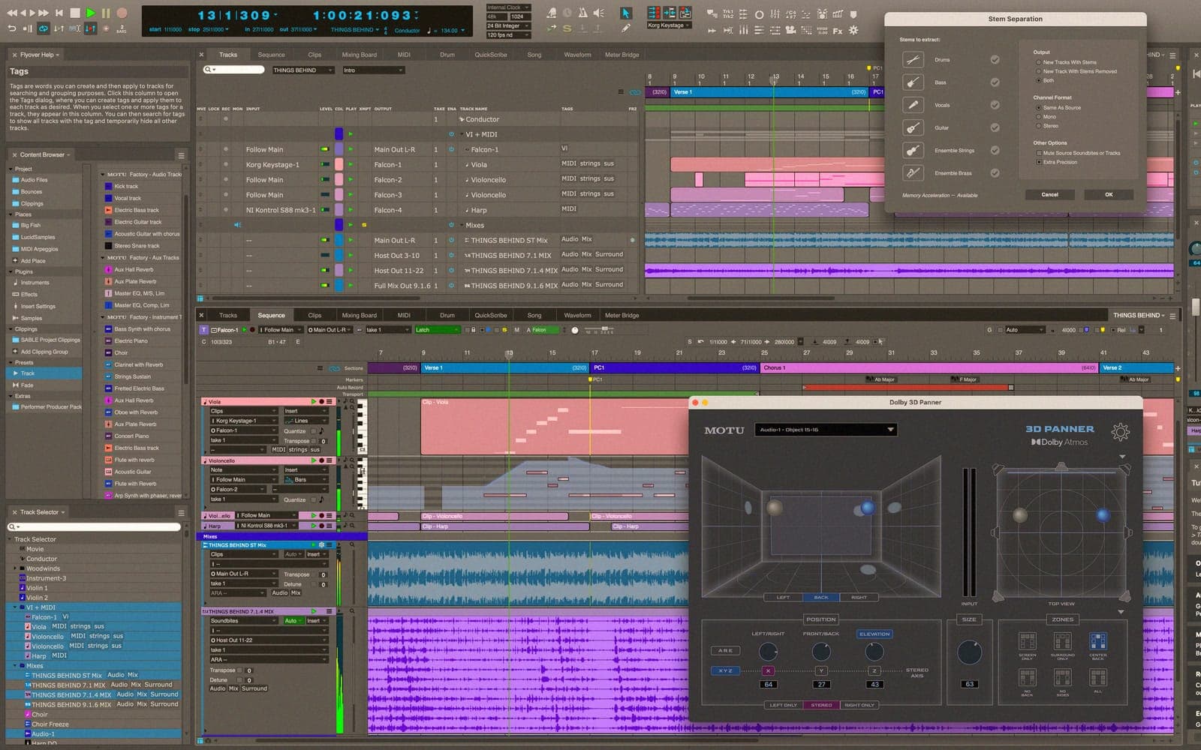This screenshot has height=750, width=1201.
Task: Open the Song tab in upper pane
Action: click(534, 55)
